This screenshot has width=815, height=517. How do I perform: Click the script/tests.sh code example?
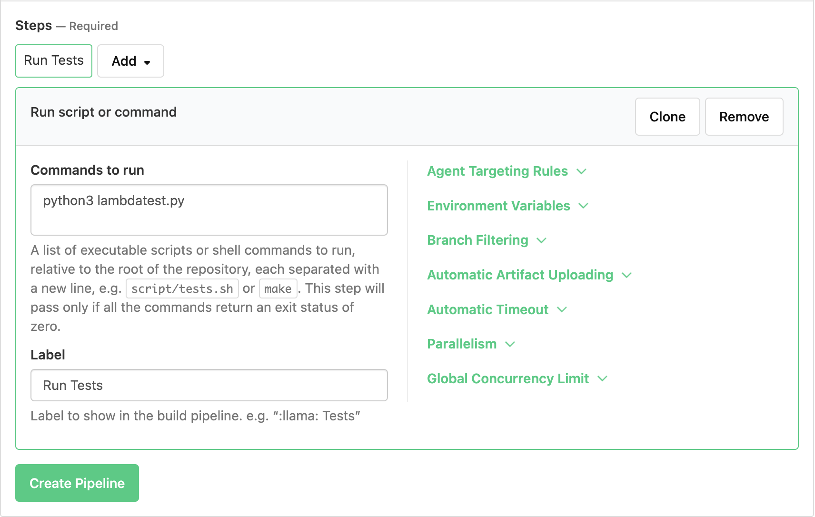pos(182,289)
